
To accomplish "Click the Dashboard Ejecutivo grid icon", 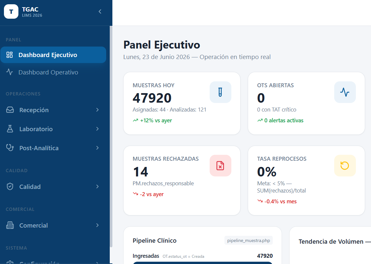I will 10,55.
